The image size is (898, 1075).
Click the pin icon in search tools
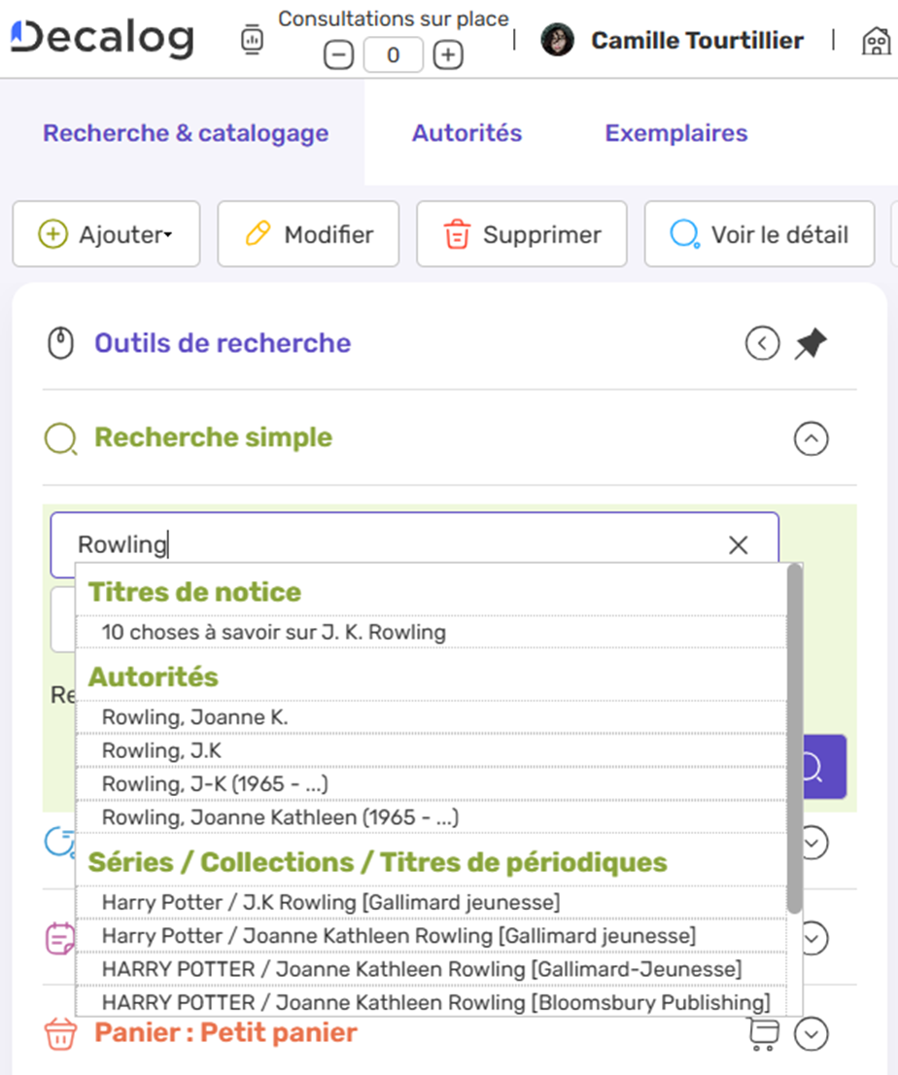pyautogui.click(x=811, y=343)
